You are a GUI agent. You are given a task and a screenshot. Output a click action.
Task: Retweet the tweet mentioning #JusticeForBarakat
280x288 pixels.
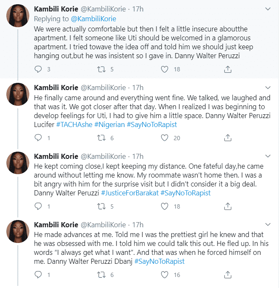102,206
